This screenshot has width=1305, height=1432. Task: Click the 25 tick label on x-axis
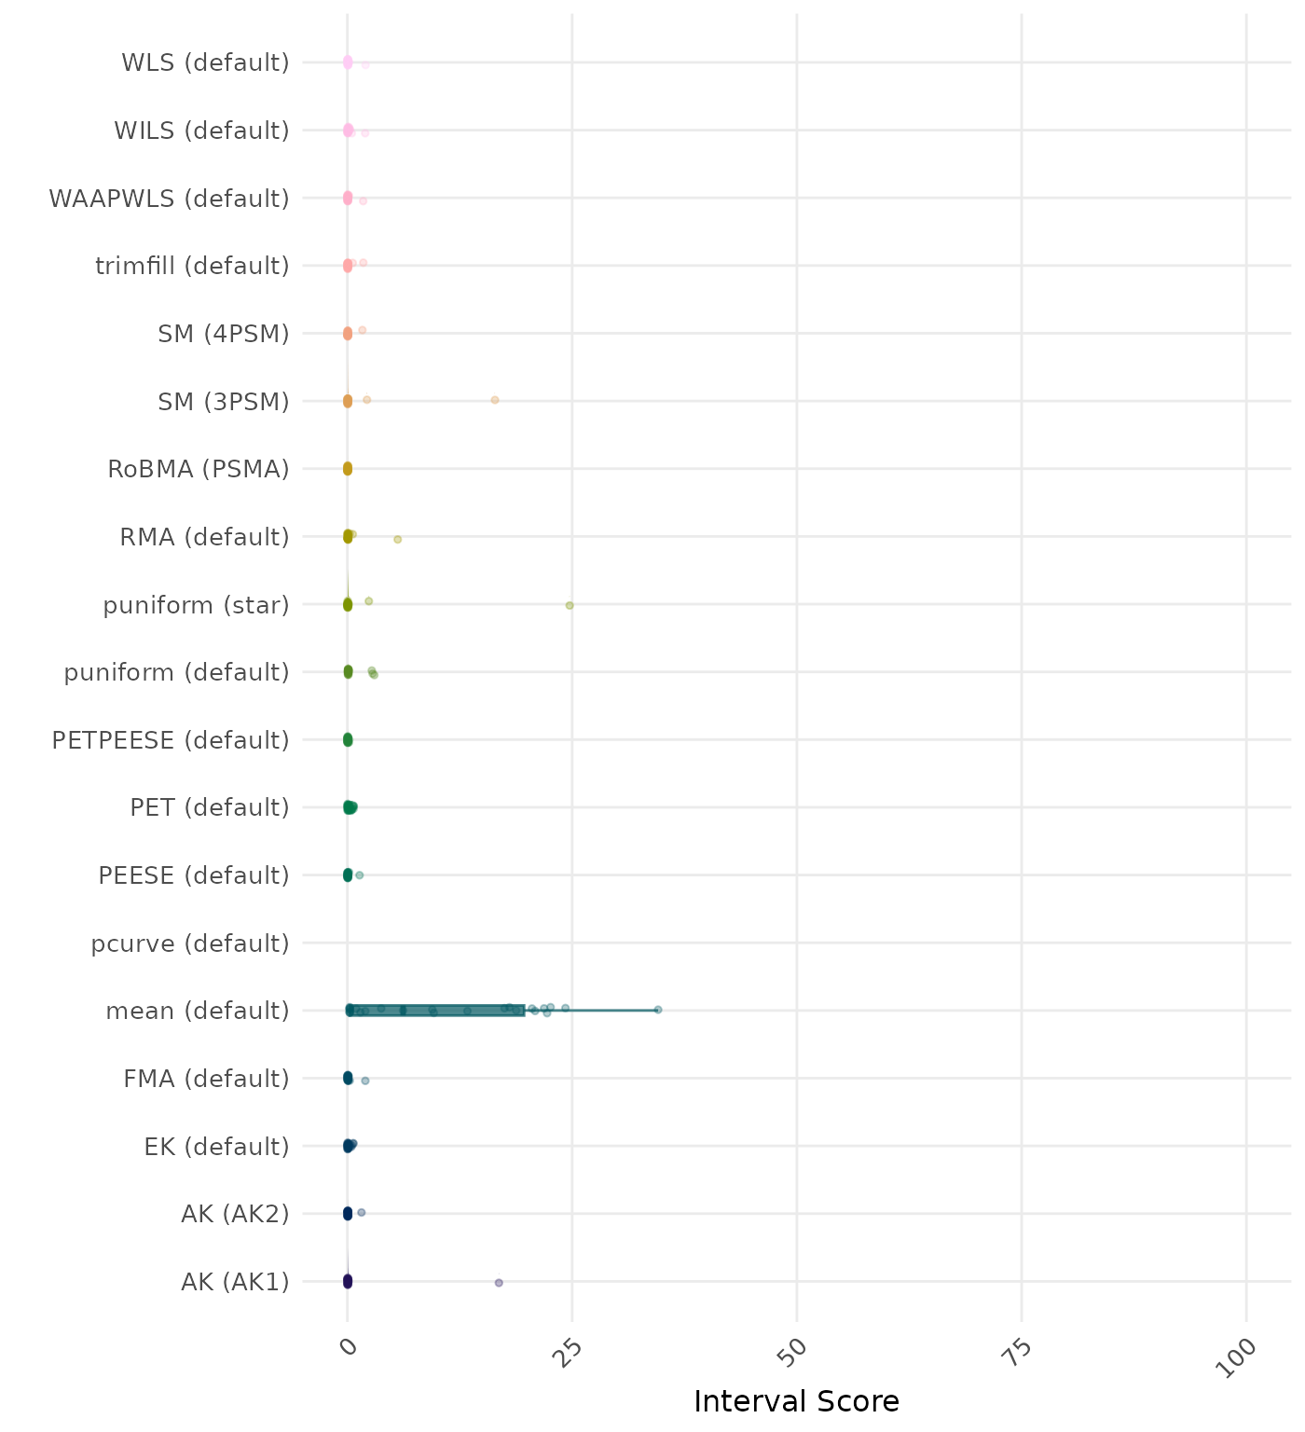click(x=572, y=1354)
